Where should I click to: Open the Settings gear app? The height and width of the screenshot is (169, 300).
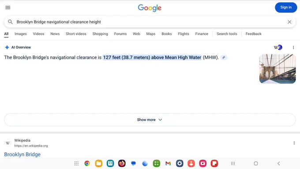[180, 163]
